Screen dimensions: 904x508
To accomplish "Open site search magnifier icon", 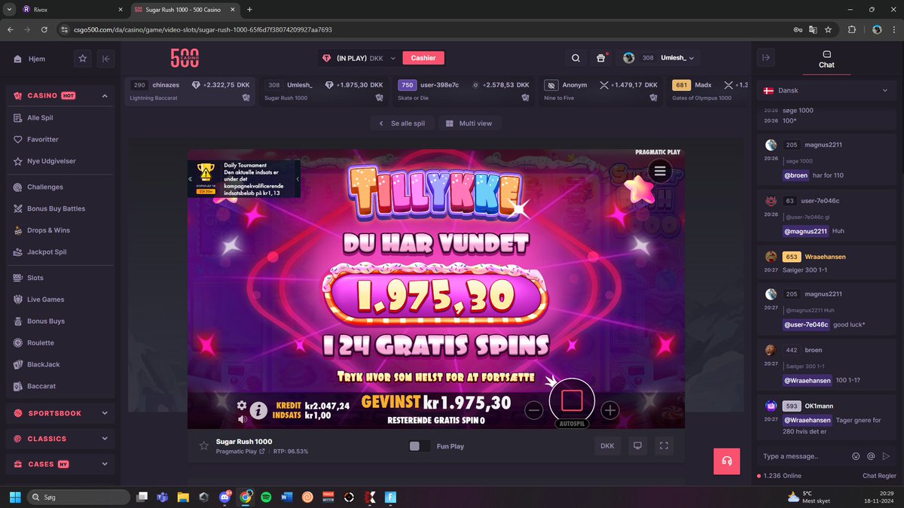I will click(576, 58).
